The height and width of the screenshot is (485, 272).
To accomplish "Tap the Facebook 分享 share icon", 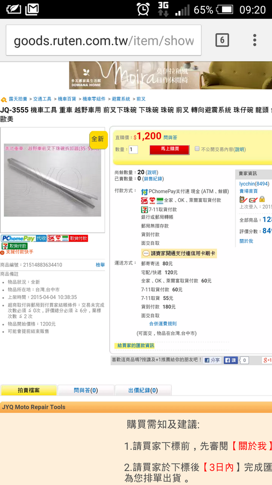I will (213, 360).
